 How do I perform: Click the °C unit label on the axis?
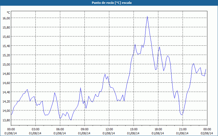click(x=8, y=13)
